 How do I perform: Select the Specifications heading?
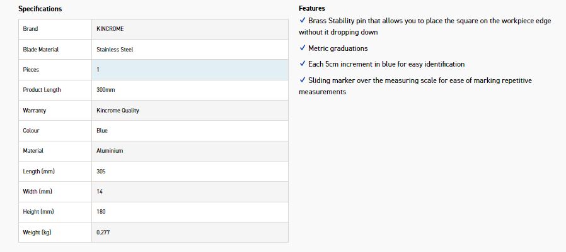click(x=40, y=9)
